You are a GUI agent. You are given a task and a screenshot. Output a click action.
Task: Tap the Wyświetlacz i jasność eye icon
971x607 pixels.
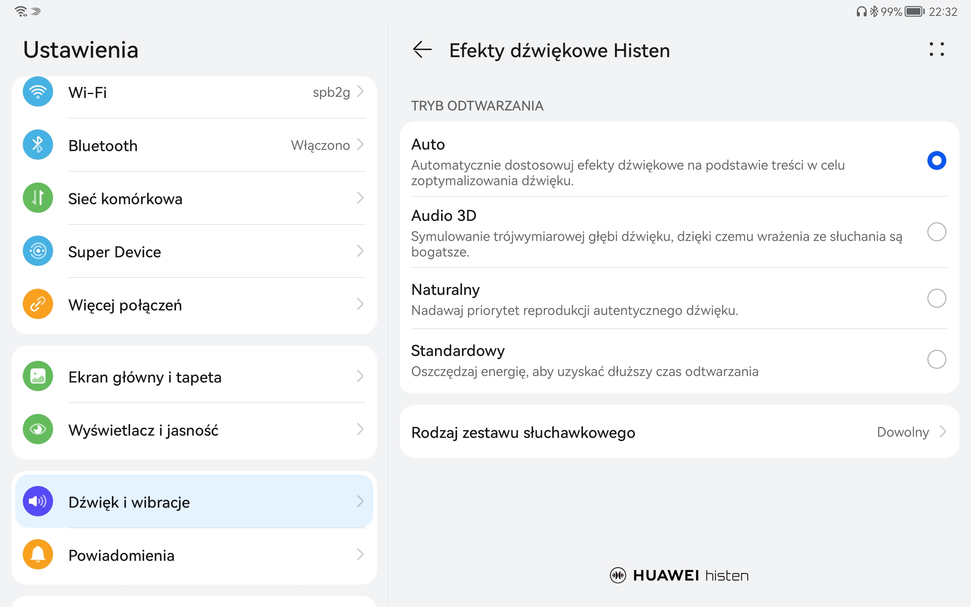(38, 429)
